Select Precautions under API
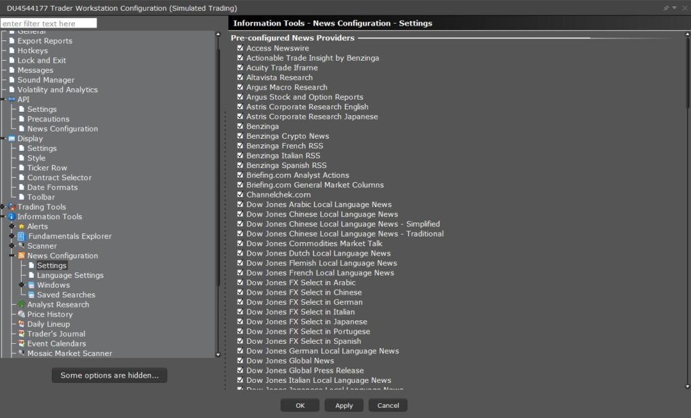The height and width of the screenshot is (418, 691). click(x=48, y=119)
